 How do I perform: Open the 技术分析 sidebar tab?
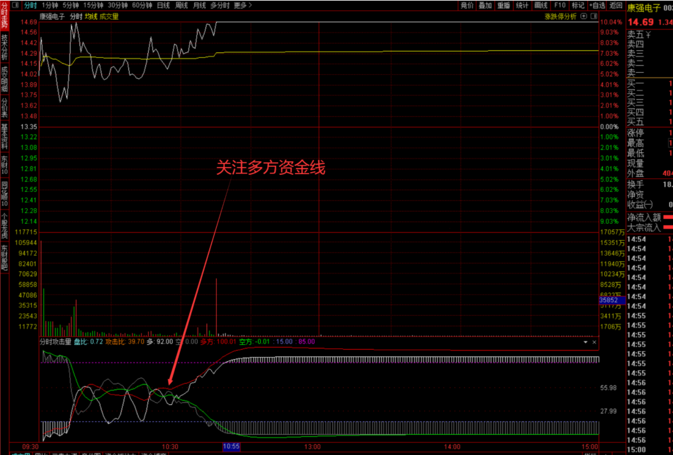tap(5, 47)
